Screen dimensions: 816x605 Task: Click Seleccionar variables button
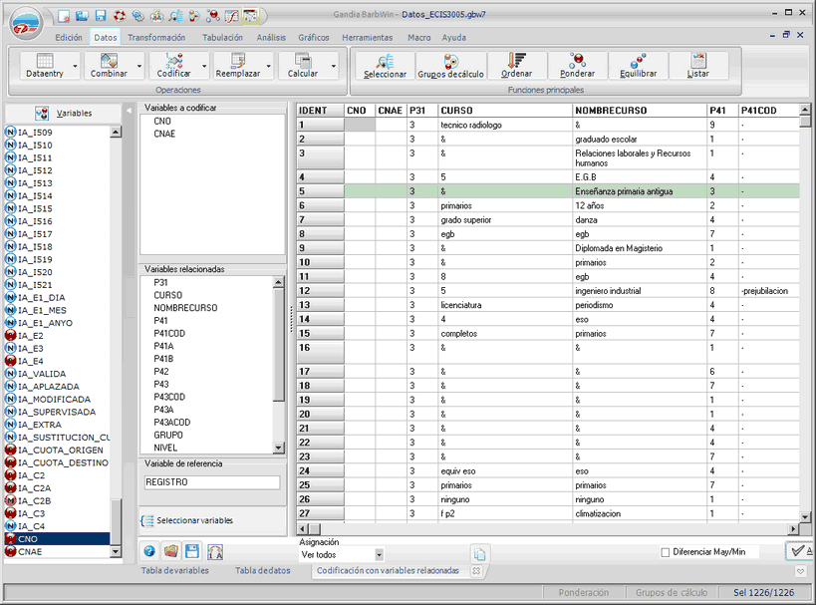click(195, 520)
